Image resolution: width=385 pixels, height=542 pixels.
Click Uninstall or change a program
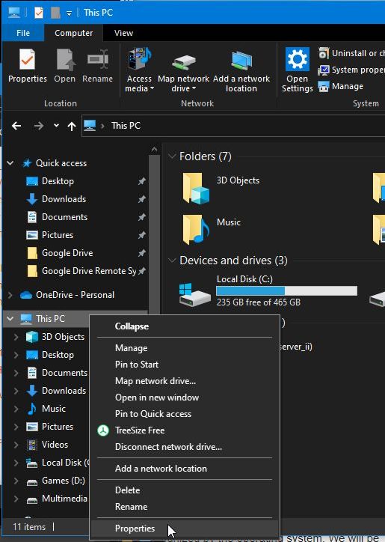pyautogui.click(x=351, y=53)
